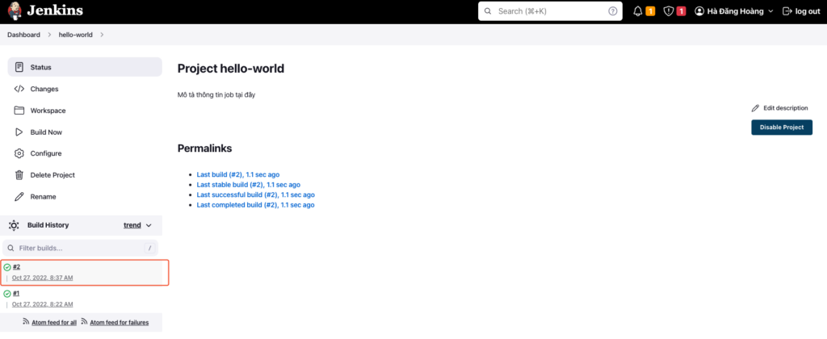Screen dimensions: 827x339
Task: Click the Jenkins butler logo icon
Action: tap(15, 10)
